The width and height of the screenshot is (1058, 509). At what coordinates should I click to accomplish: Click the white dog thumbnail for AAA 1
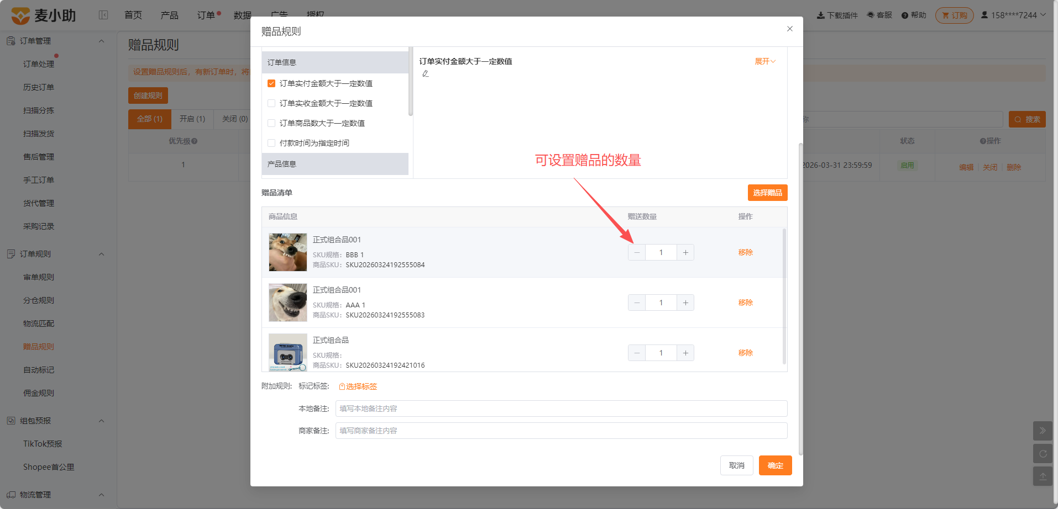point(288,303)
